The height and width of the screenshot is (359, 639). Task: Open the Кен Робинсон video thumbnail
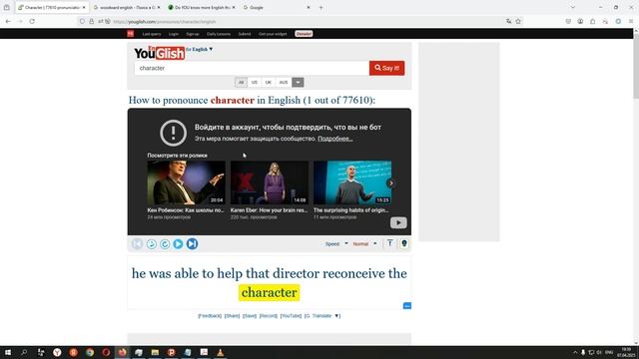click(x=186, y=182)
